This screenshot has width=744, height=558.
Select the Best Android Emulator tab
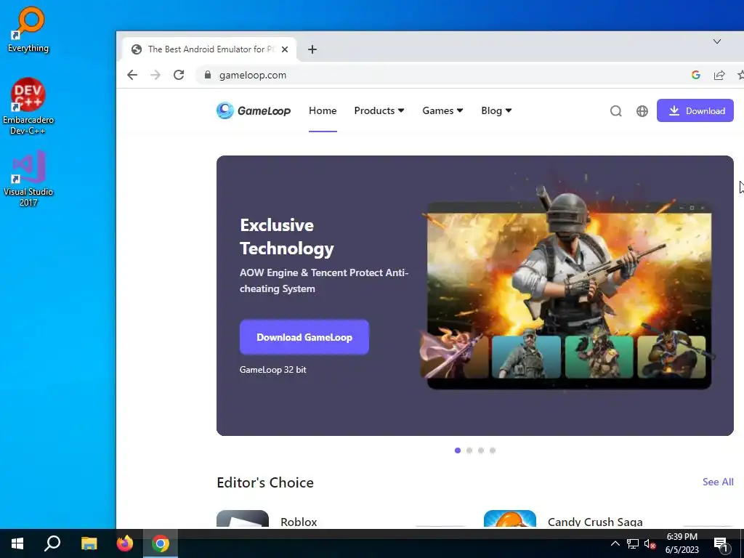pos(209,49)
